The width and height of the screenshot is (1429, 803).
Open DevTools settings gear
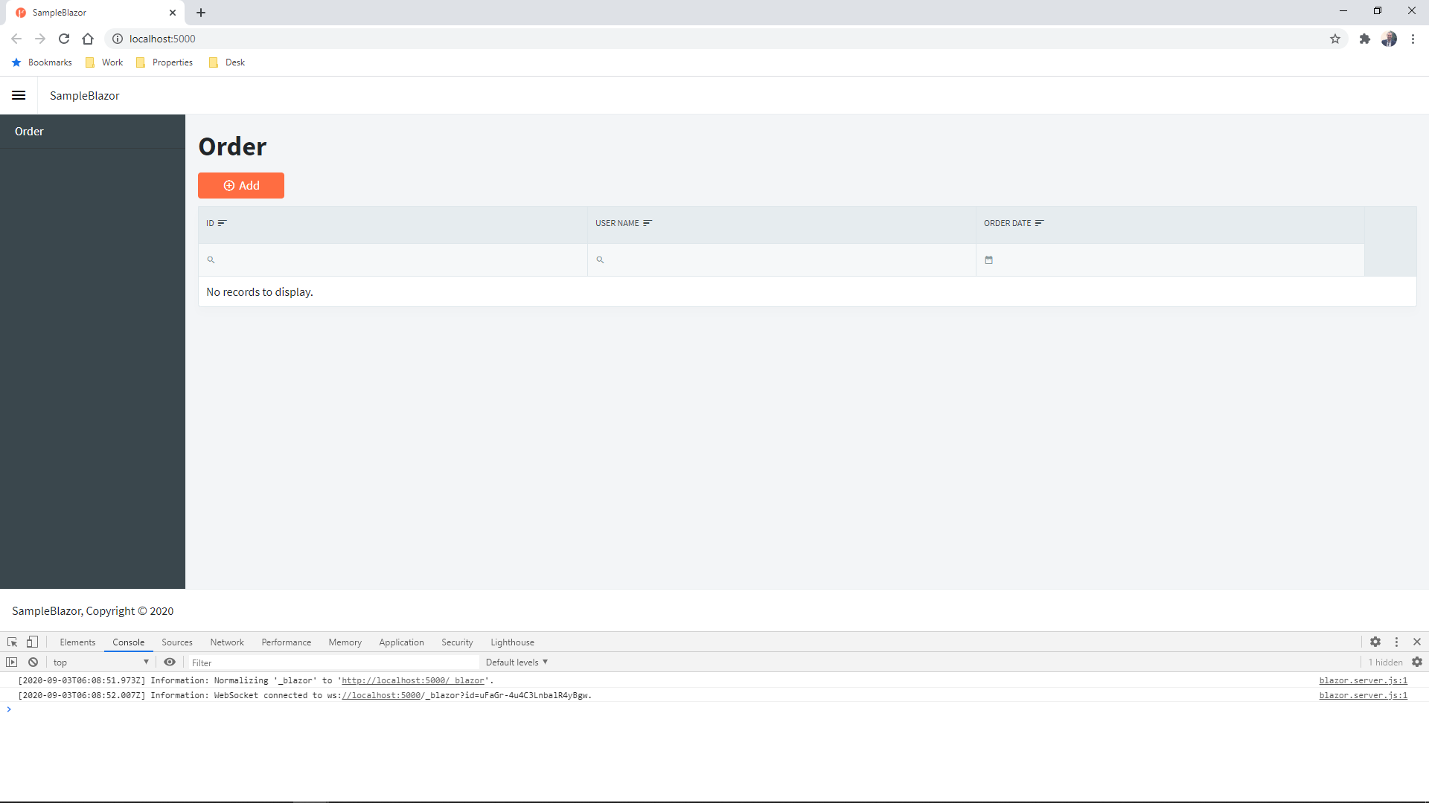[x=1375, y=642]
